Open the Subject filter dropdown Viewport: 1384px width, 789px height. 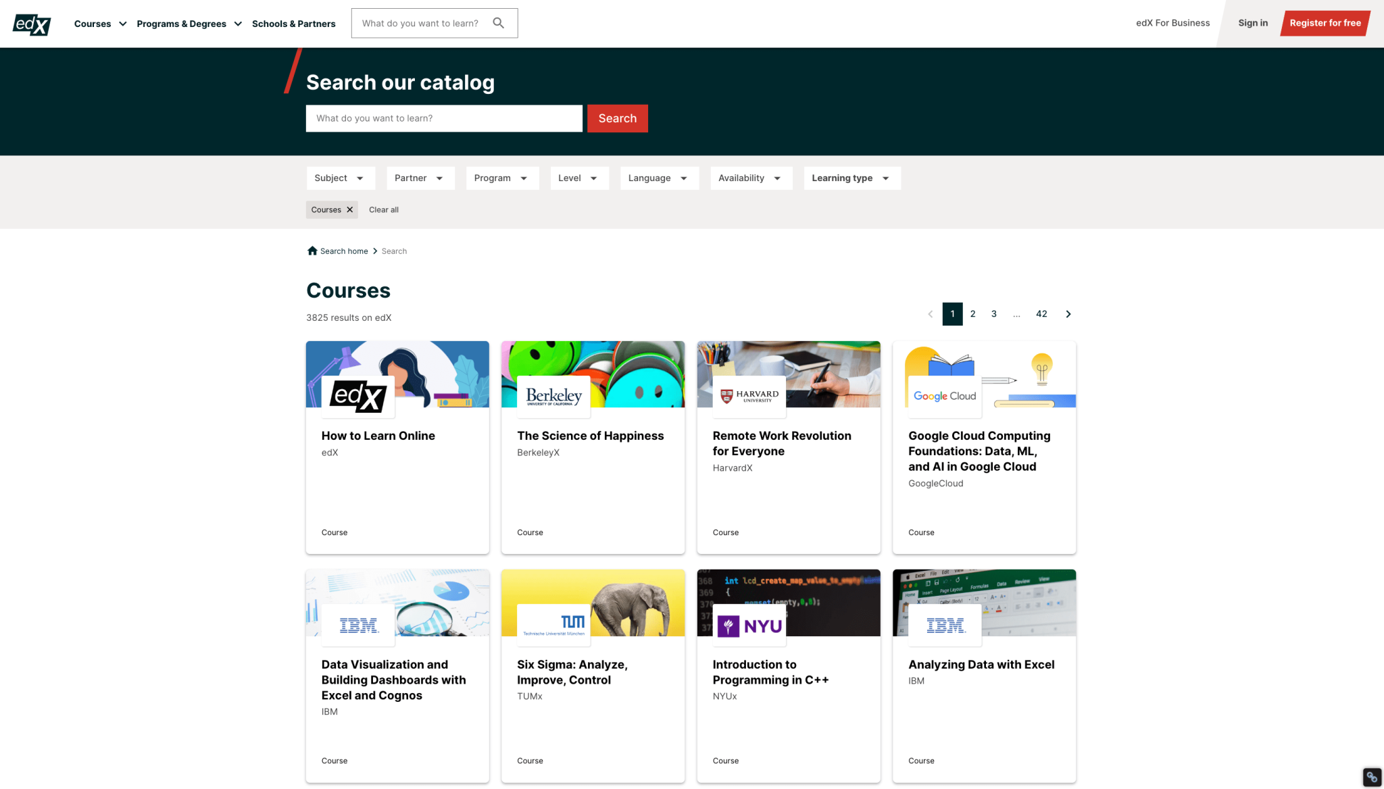pyautogui.click(x=341, y=178)
